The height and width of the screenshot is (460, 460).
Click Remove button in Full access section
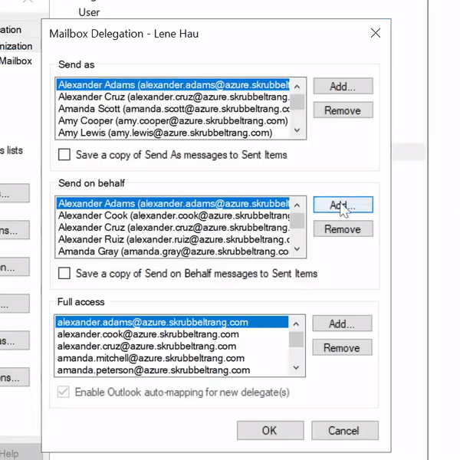pos(342,347)
